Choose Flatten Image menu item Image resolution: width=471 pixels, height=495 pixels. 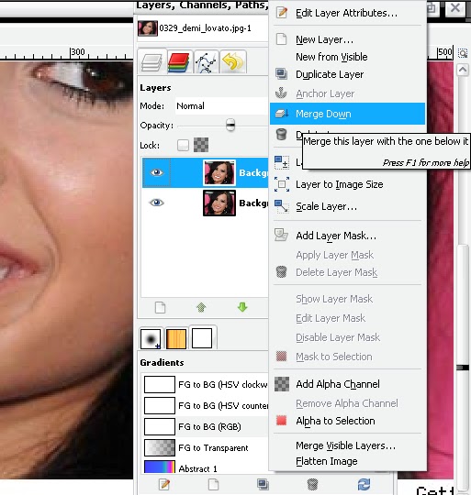pos(347,461)
